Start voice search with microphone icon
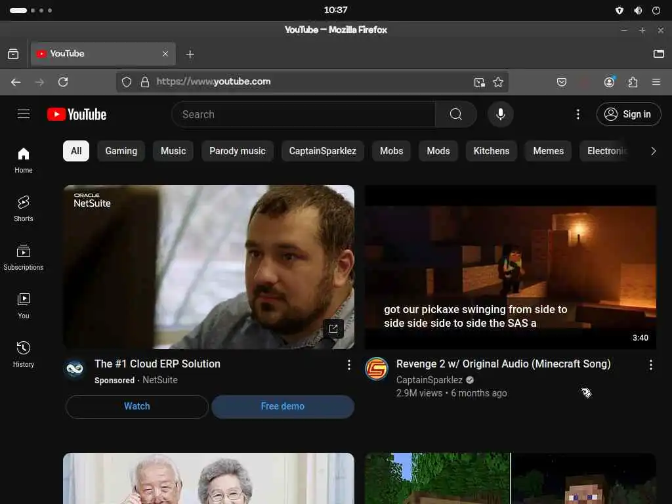Image resolution: width=672 pixels, height=504 pixels. [500, 114]
